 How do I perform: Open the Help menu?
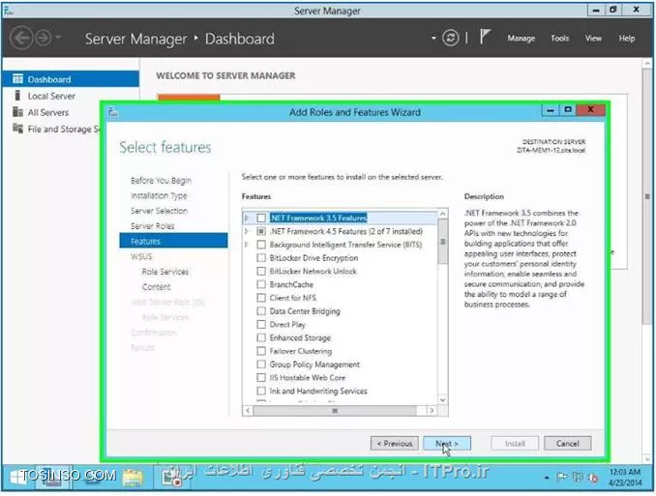(x=627, y=38)
